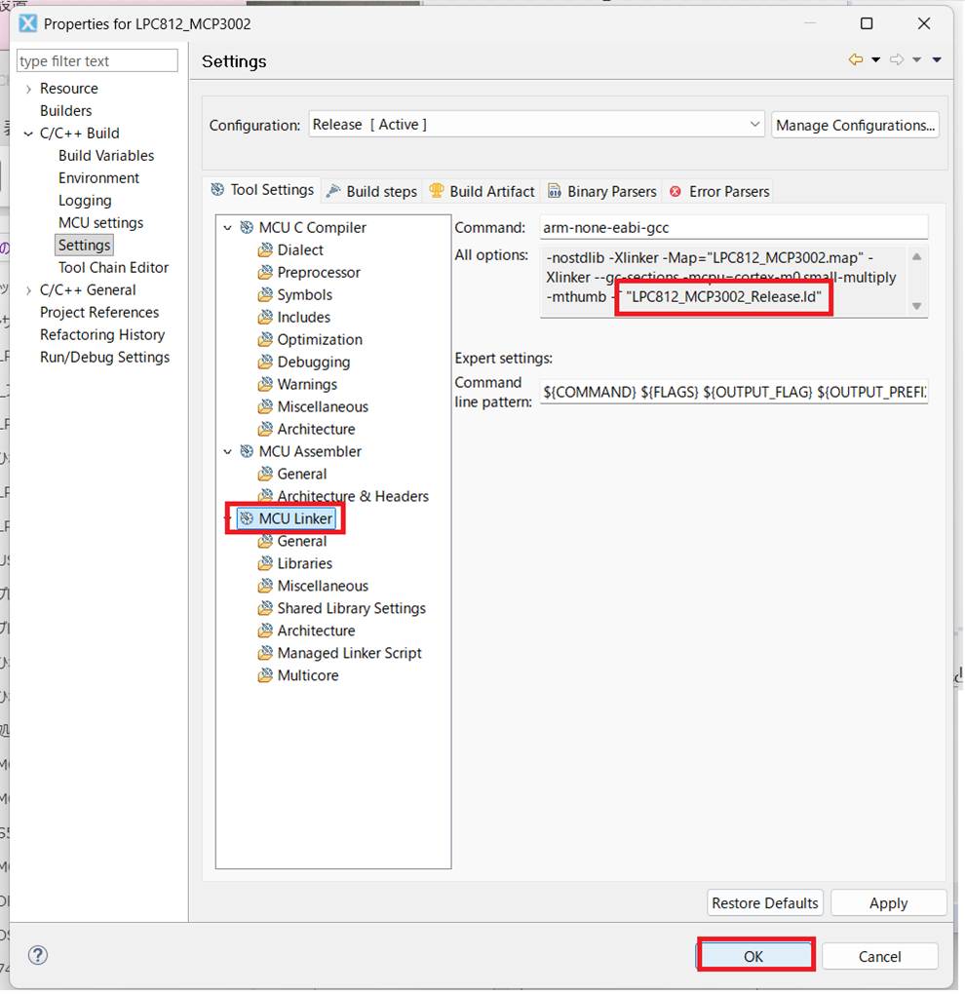
Task: Click the type filter text field
Action: [97, 60]
